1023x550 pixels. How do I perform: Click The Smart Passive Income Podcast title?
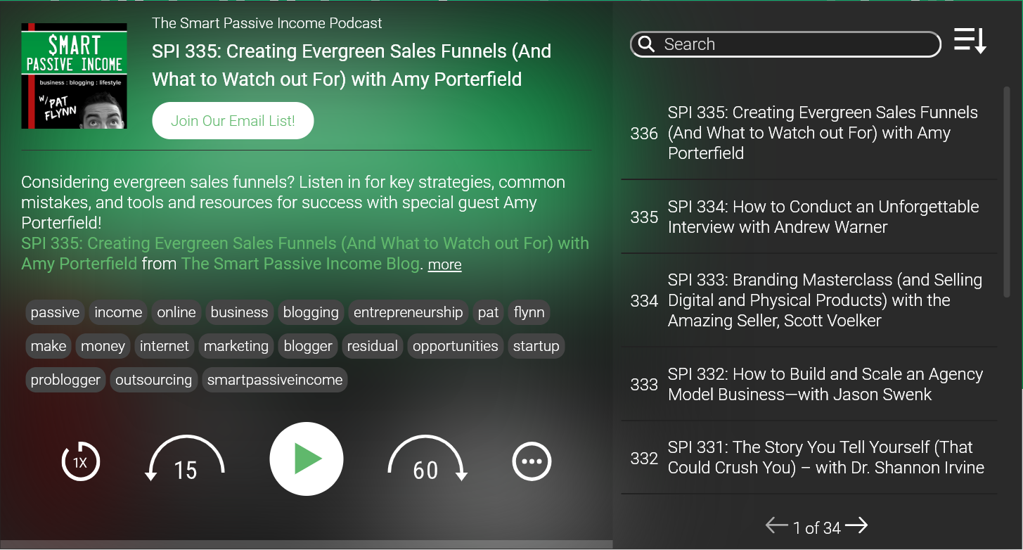tap(267, 23)
